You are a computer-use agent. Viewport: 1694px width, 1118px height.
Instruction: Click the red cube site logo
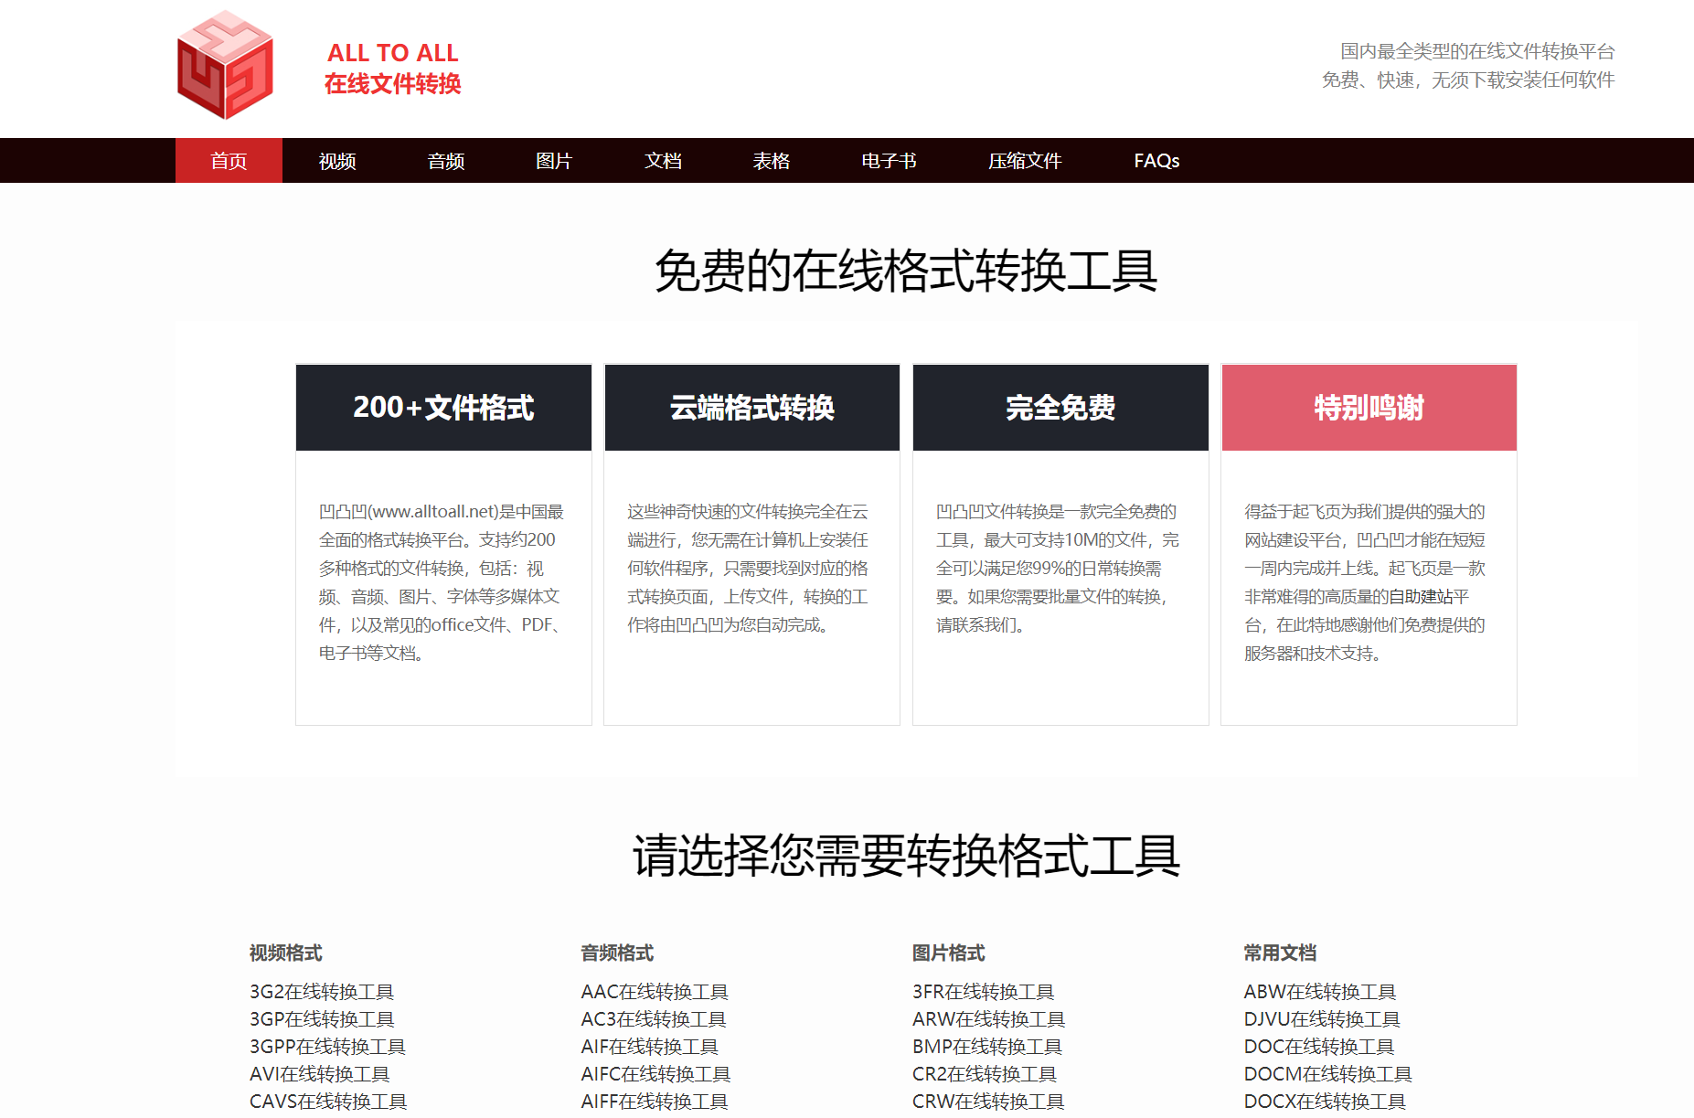[x=225, y=65]
